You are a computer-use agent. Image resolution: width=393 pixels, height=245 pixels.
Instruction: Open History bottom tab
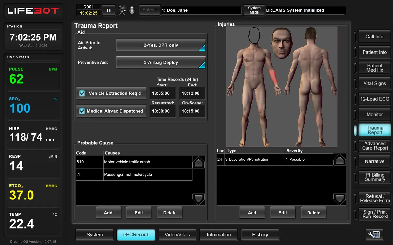pyautogui.click(x=260, y=235)
